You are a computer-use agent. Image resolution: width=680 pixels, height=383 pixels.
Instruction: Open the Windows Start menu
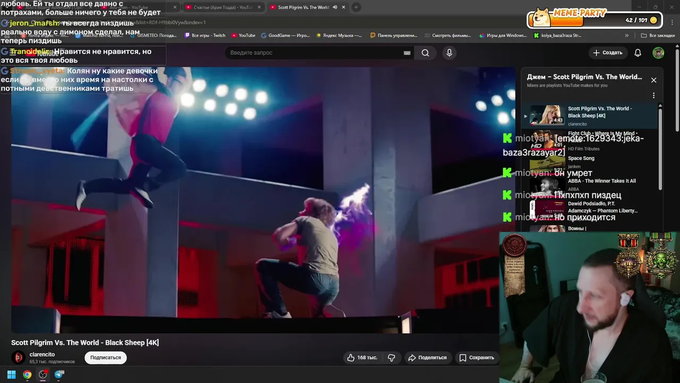[11, 374]
